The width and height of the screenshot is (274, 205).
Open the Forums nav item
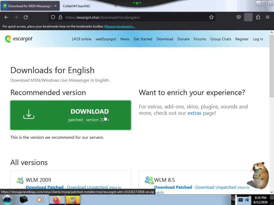[200, 39]
